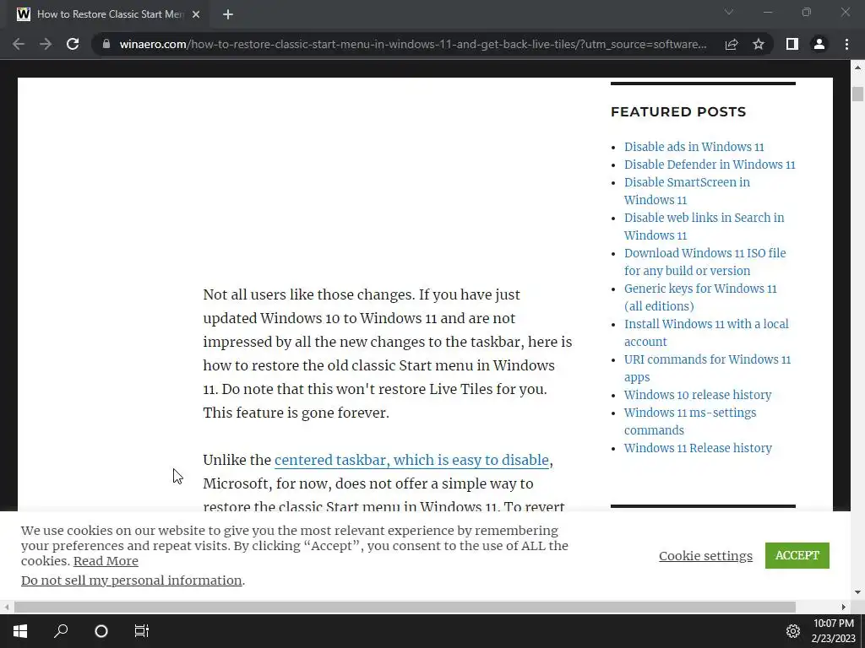Accept cookies with the ACCEPT button
The image size is (865, 648).
click(x=797, y=555)
